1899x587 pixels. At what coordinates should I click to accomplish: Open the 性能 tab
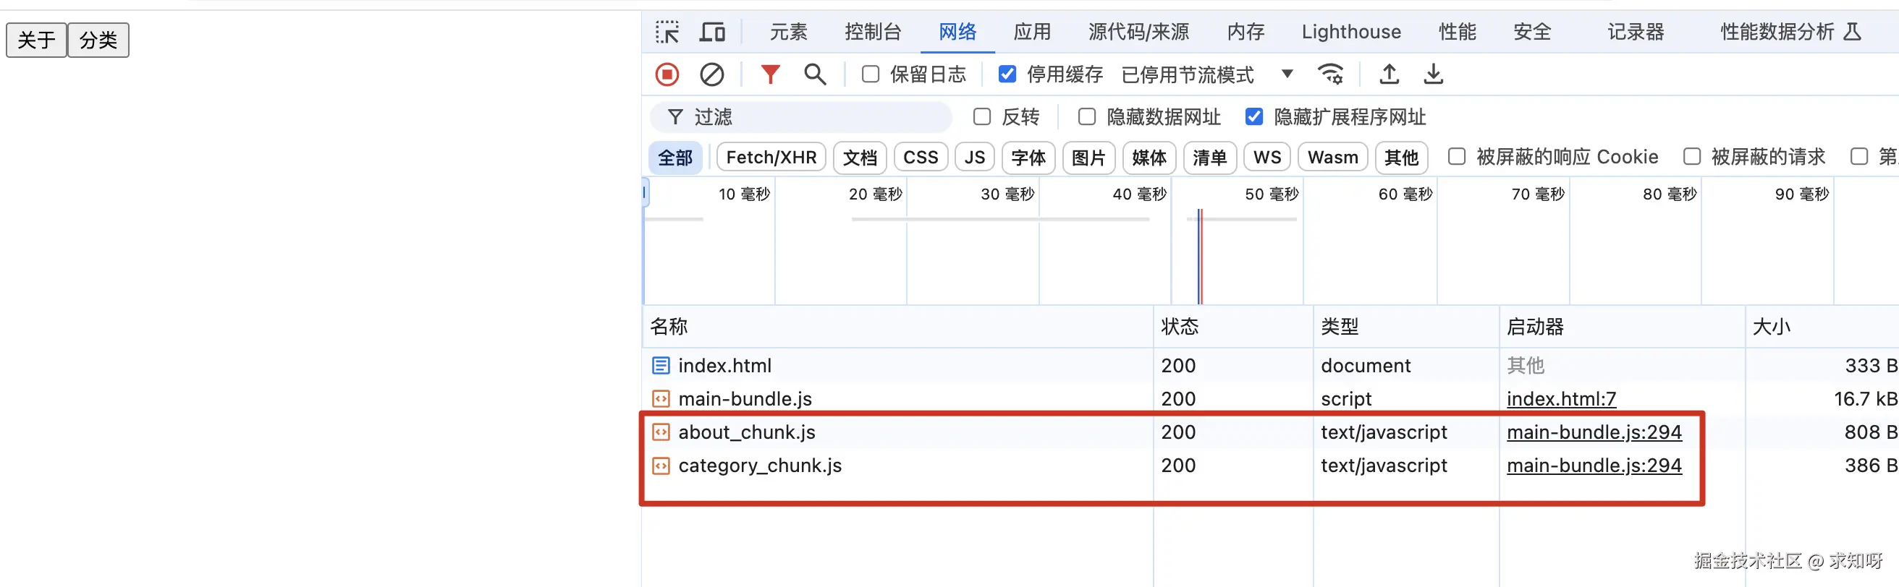1458,32
